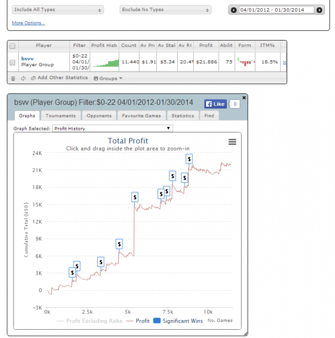The image size is (335, 338).
Task: Click the refresh icon beside the trash icon
Action: (x=23, y=78)
